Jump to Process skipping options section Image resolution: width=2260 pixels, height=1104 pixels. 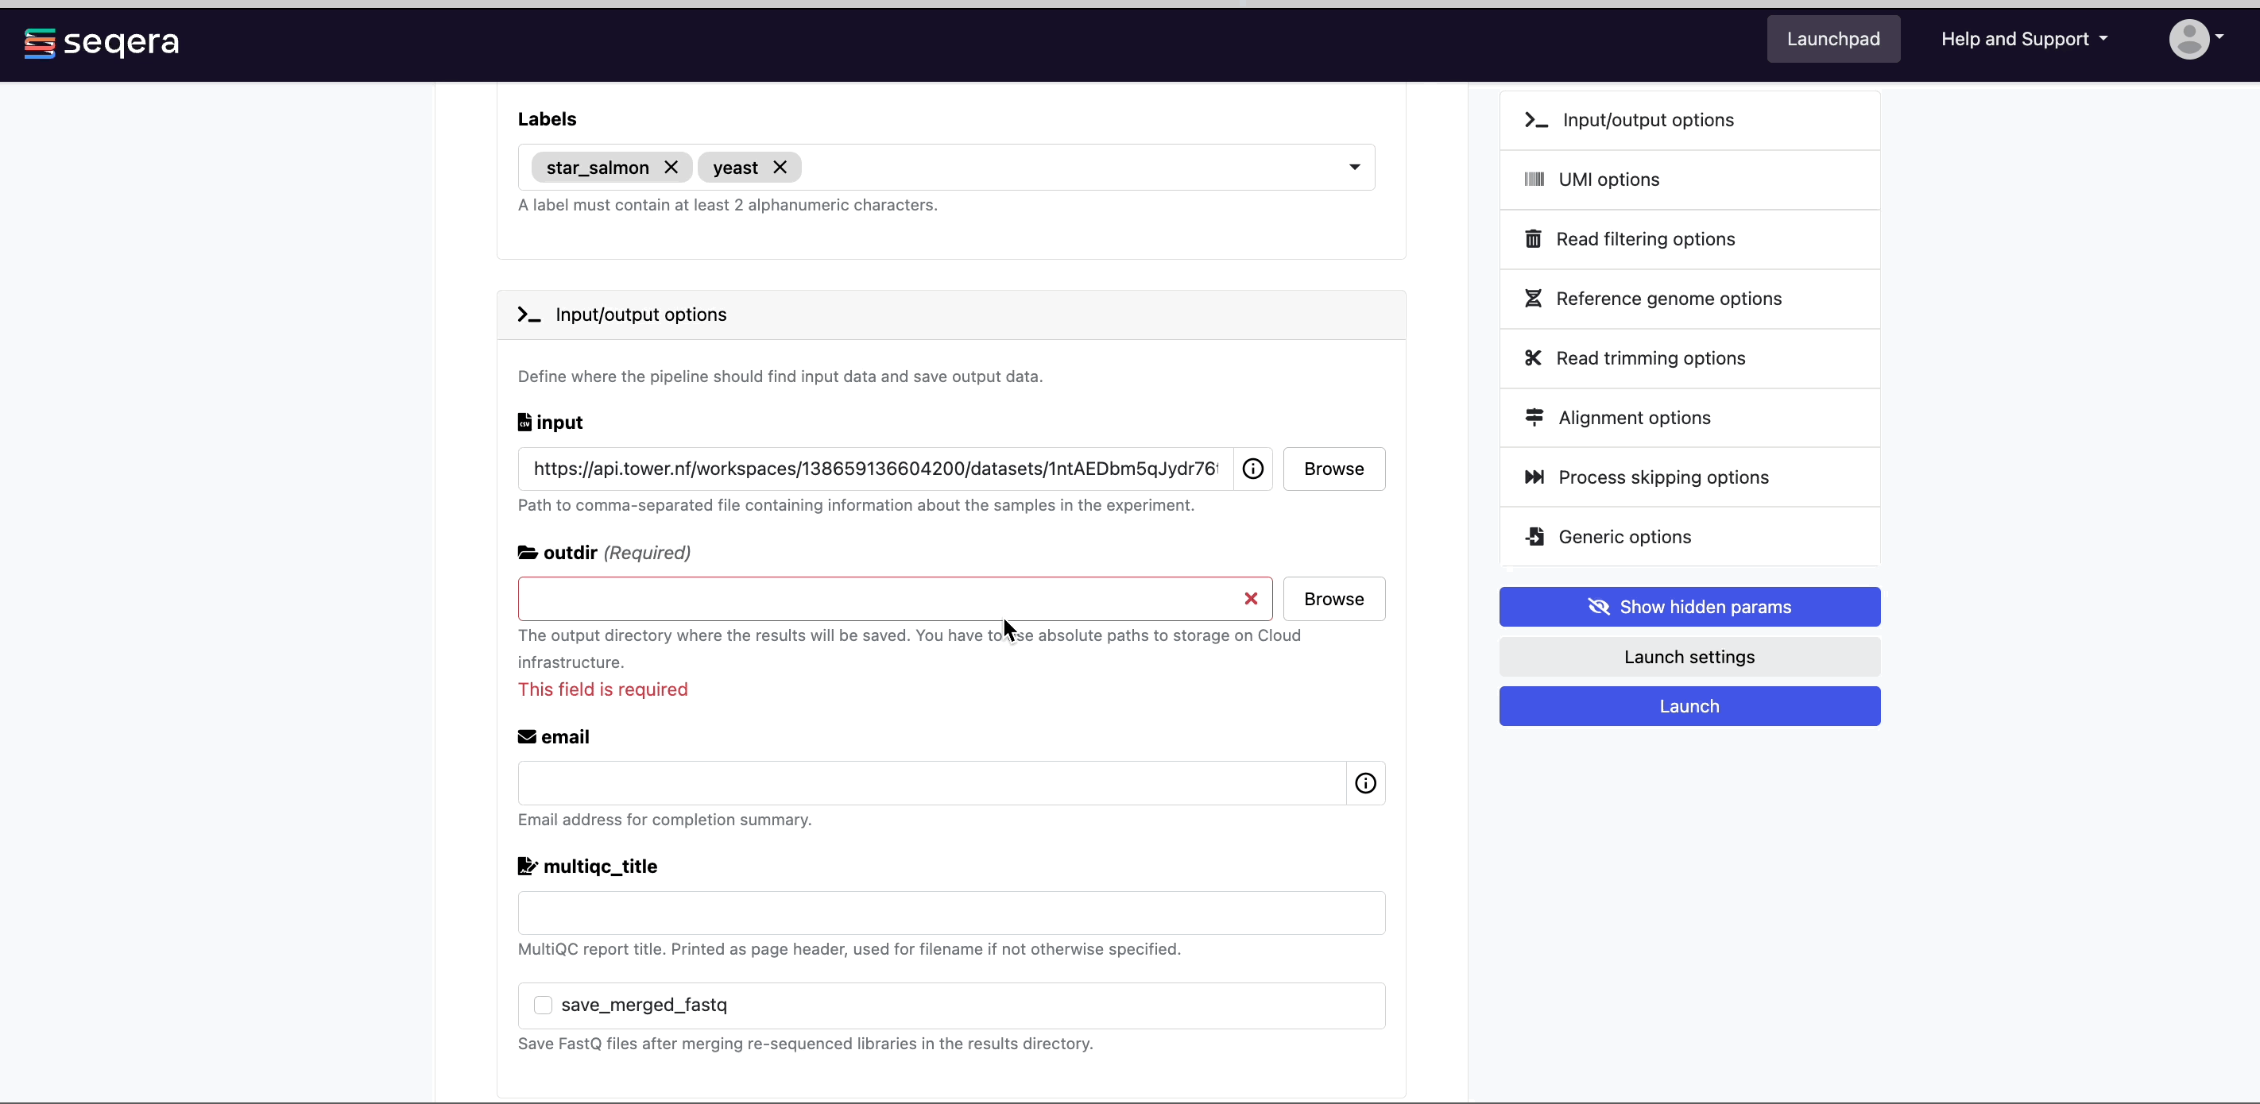point(1689,478)
